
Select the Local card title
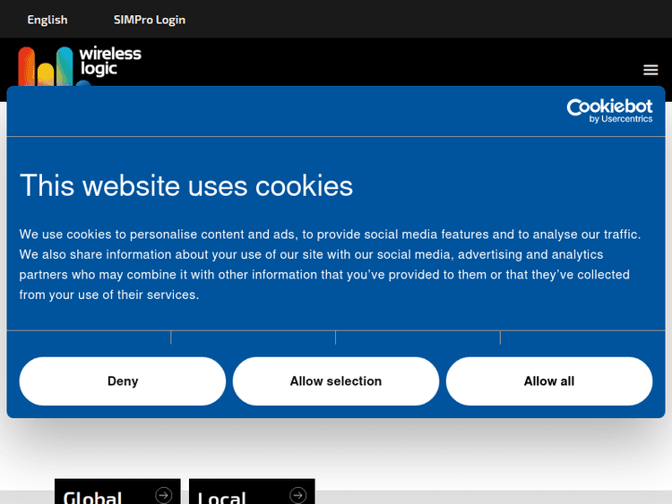click(221, 497)
